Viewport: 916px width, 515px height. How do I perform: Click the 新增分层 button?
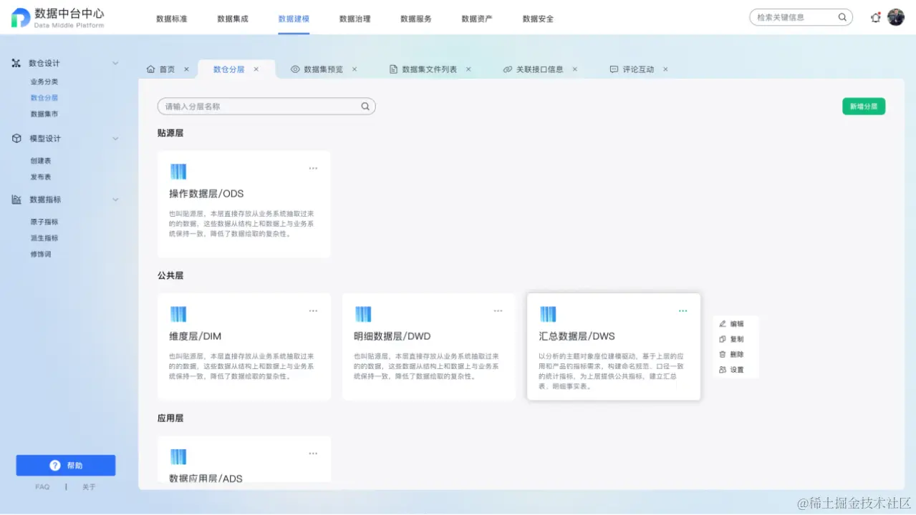(863, 106)
